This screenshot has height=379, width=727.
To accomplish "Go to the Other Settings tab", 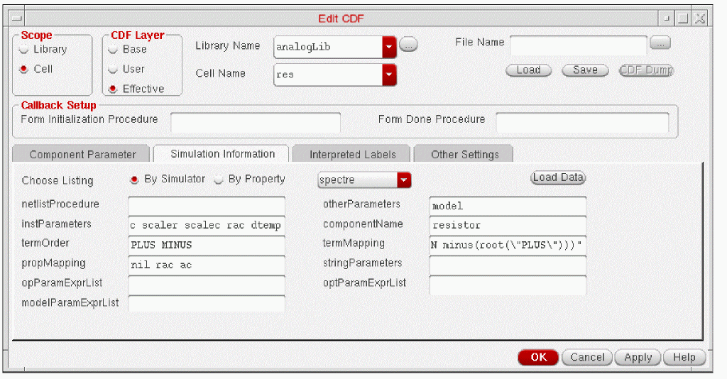I will [x=464, y=154].
